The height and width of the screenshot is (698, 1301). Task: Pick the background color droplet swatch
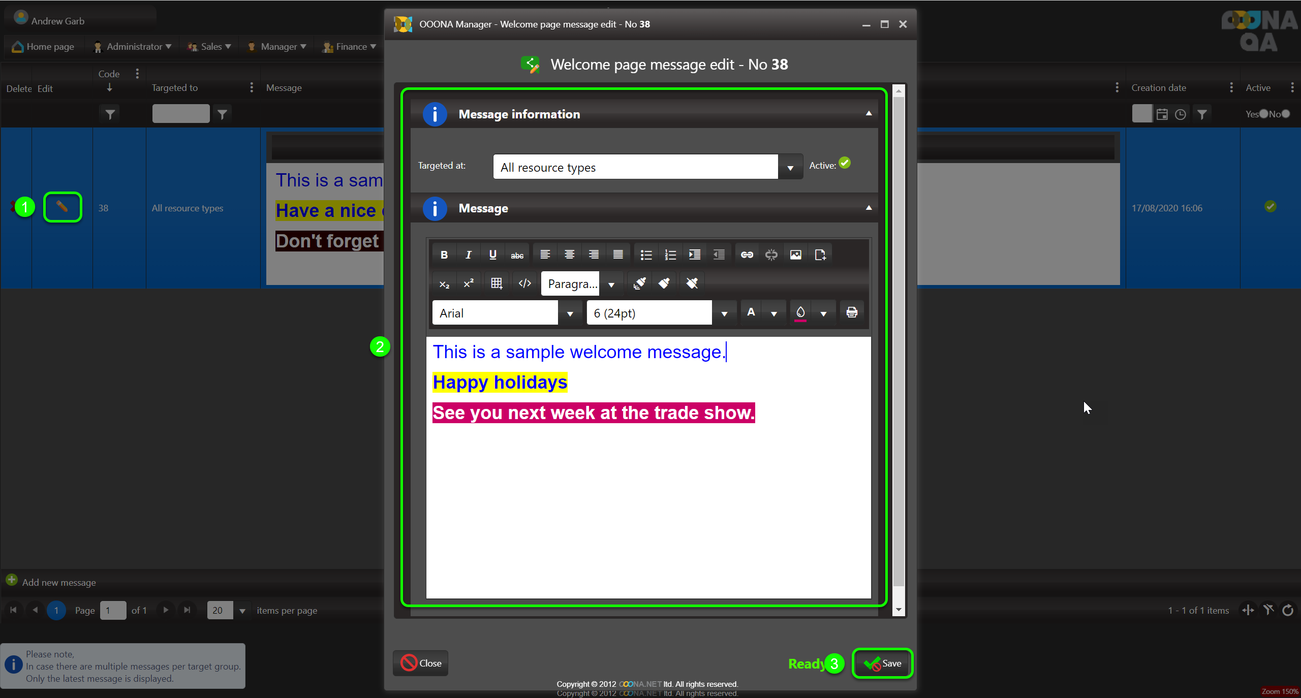pyautogui.click(x=800, y=312)
